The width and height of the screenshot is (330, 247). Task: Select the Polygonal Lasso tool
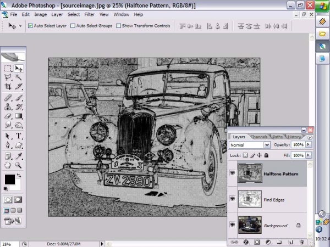[x=8, y=77]
